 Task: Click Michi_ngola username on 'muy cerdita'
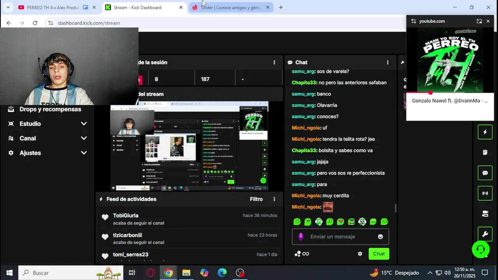[x=306, y=196]
